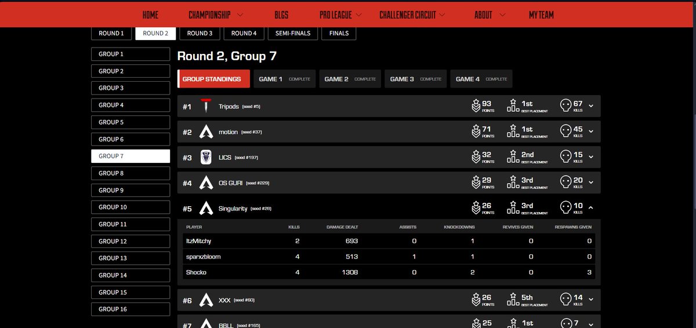Switch to the Round 1 tab
Screen dimensions: 696x328
pos(111,33)
